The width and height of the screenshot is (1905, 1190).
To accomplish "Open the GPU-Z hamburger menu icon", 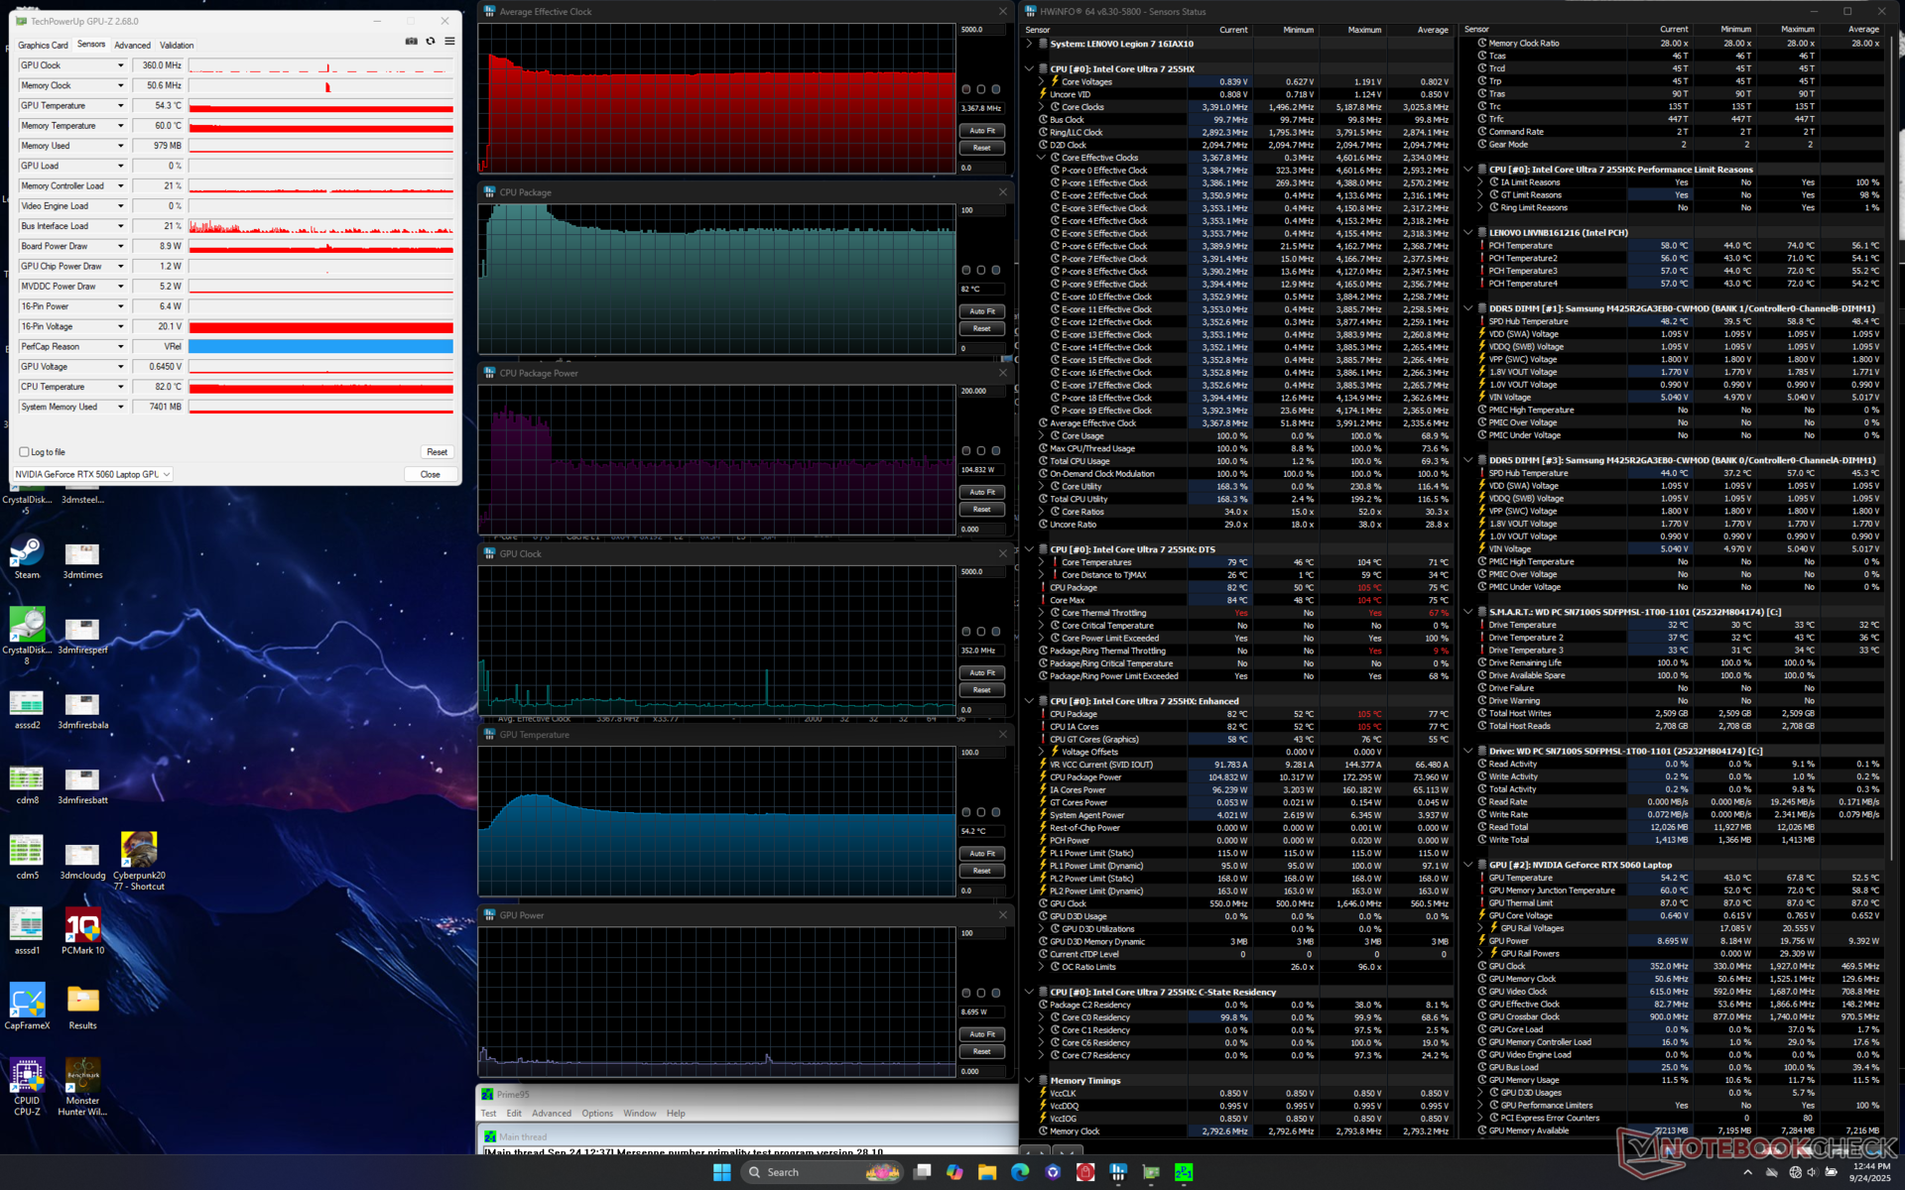I will [449, 42].
